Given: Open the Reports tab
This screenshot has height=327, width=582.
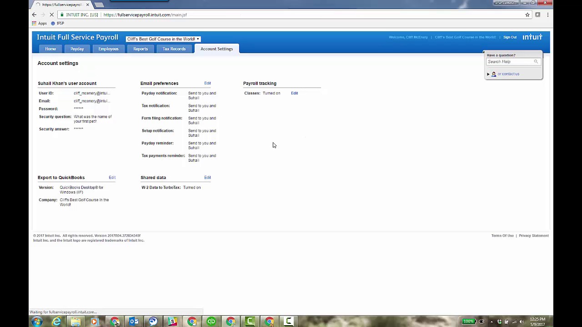Looking at the screenshot, I should [140, 49].
